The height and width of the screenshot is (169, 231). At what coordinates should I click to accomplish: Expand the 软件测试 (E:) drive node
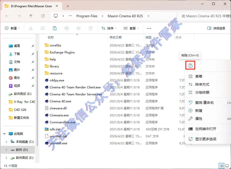pyautogui.click(x=6, y=158)
